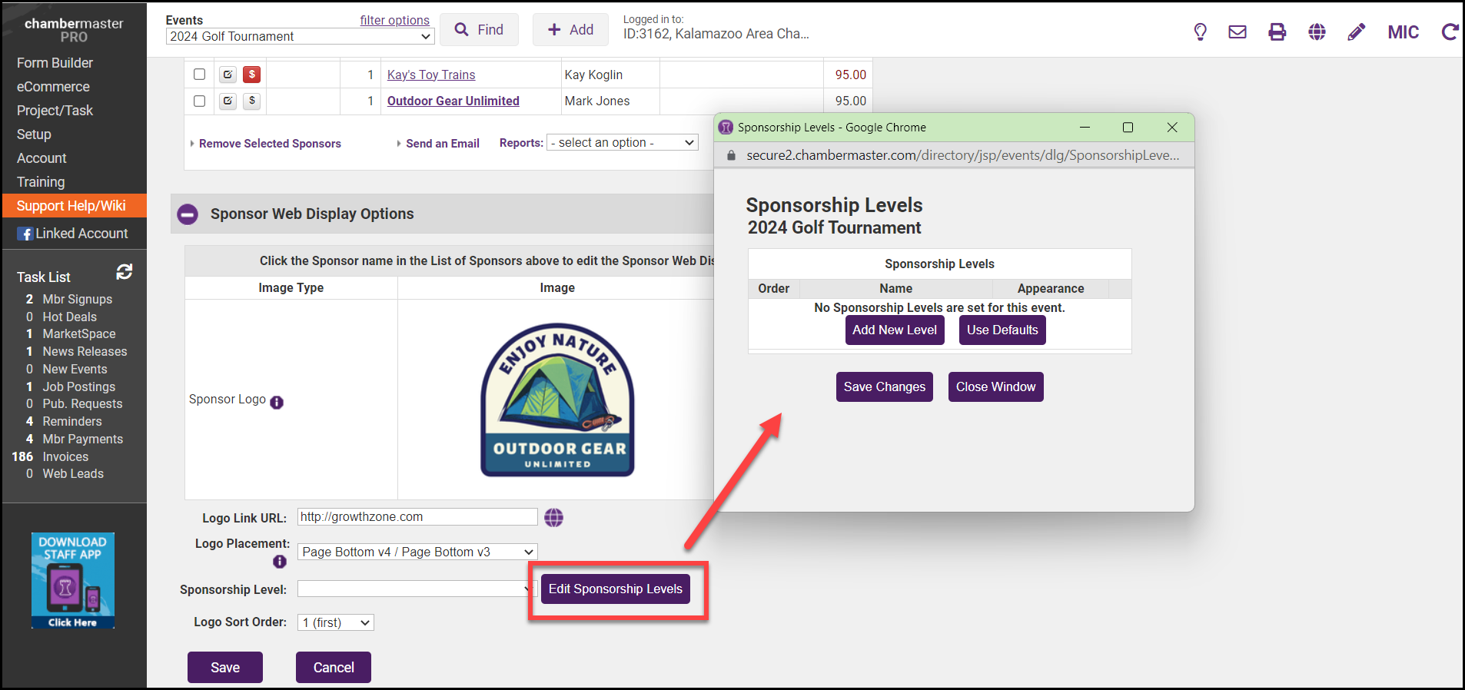Viewport: 1465px width, 690px height.
Task: Click the pencil edit icon in header
Action: [1357, 32]
